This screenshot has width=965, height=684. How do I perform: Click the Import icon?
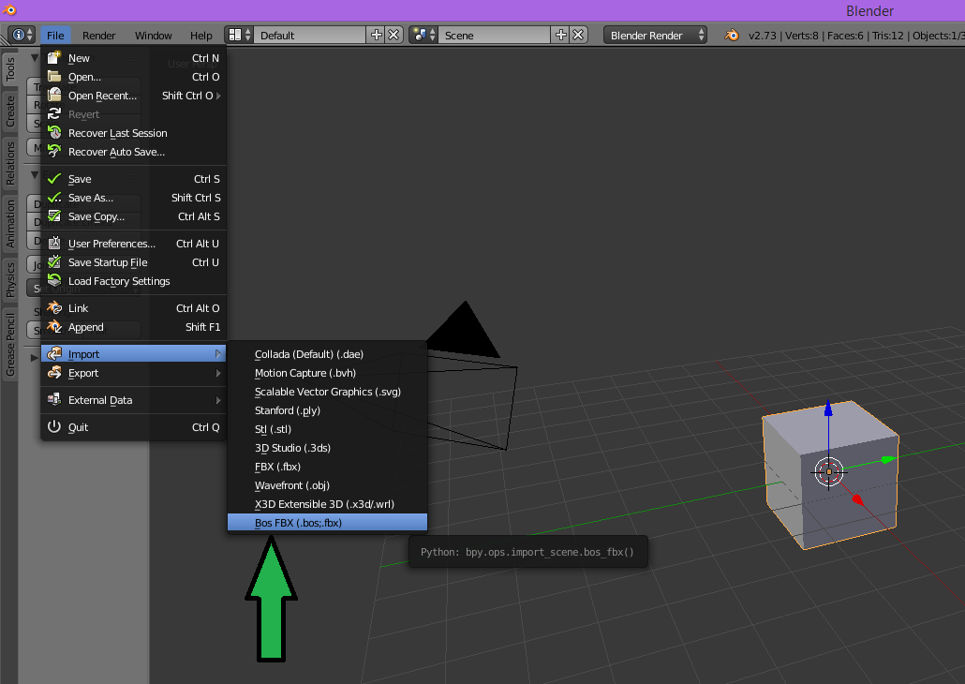coord(54,353)
